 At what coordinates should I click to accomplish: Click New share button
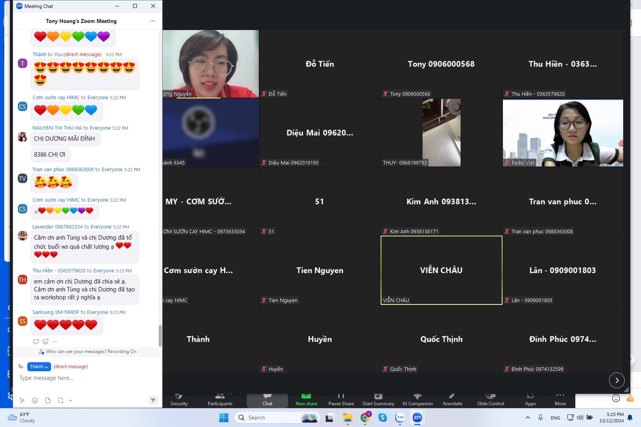click(306, 399)
